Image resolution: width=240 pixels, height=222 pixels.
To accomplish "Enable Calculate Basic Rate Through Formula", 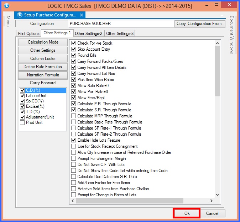I will click(x=74, y=122).
